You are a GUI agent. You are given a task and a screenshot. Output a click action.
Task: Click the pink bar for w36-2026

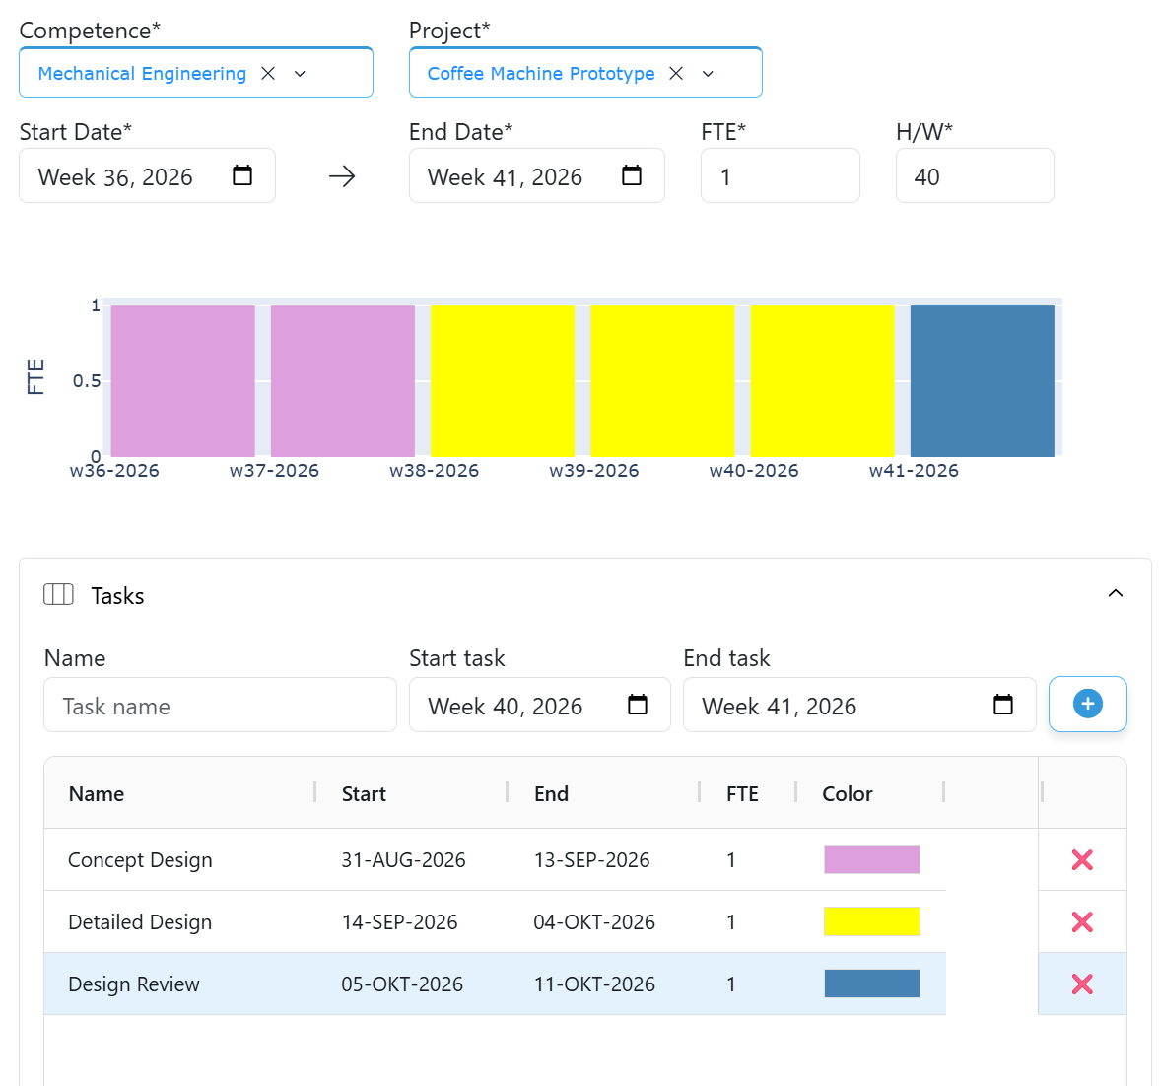tap(182, 381)
